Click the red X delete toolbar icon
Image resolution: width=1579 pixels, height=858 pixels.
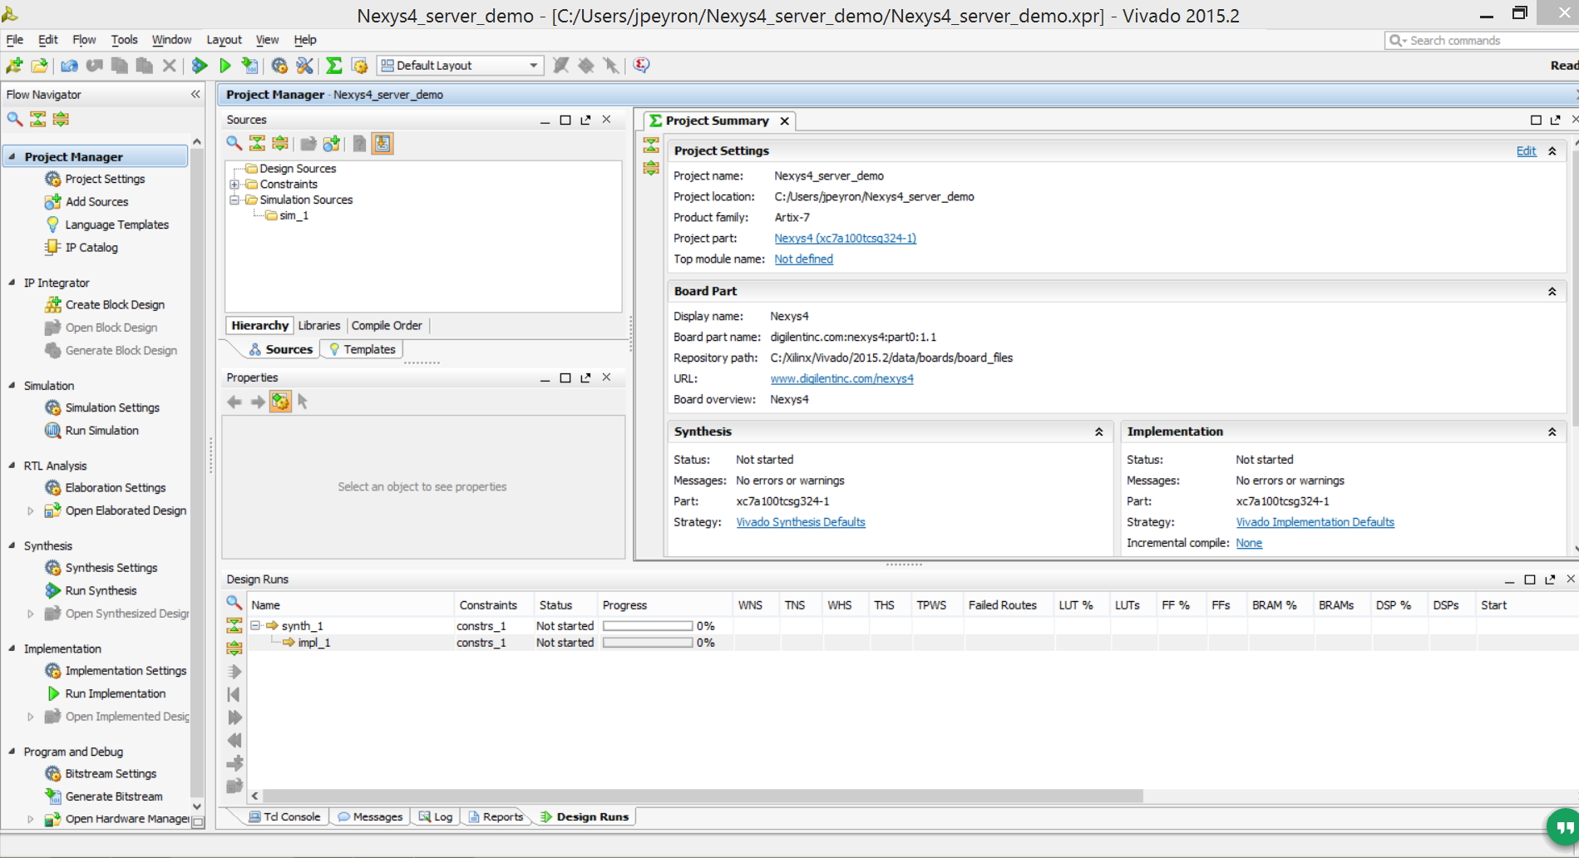click(169, 66)
